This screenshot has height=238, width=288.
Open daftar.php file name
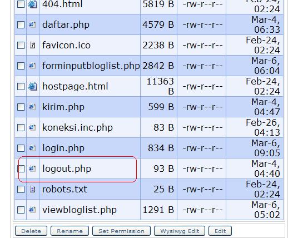click(x=66, y=24)
